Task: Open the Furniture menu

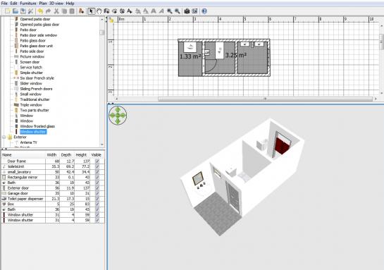Action: 28,4
